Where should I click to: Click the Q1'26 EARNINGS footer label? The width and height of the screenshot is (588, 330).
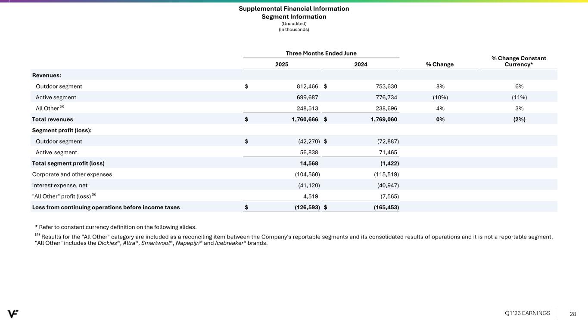(x=527, y=313)
